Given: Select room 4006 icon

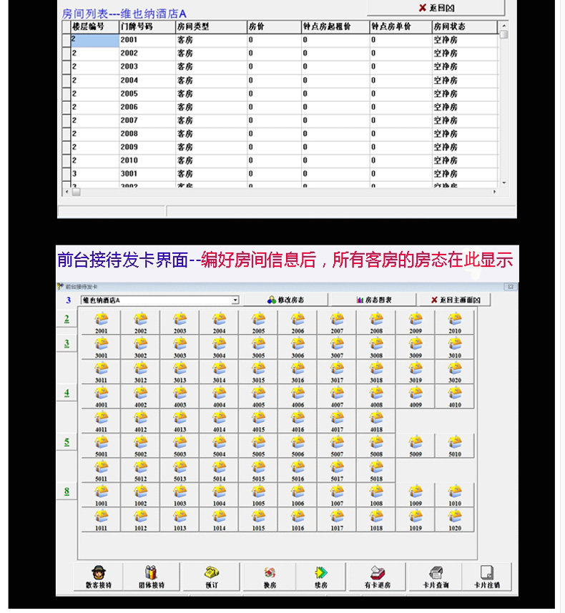Looking at the screenshot, I should coord(298,396).
